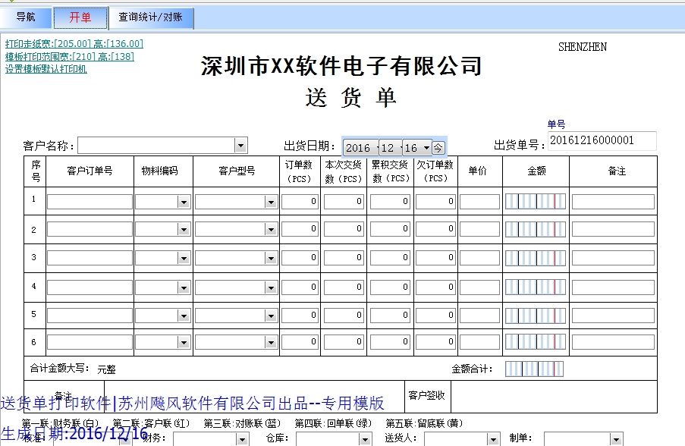This screenshot has width=685, height=446.
Task: Open the 打印走纸宽 [205.00] link
Action: (74, 44)
